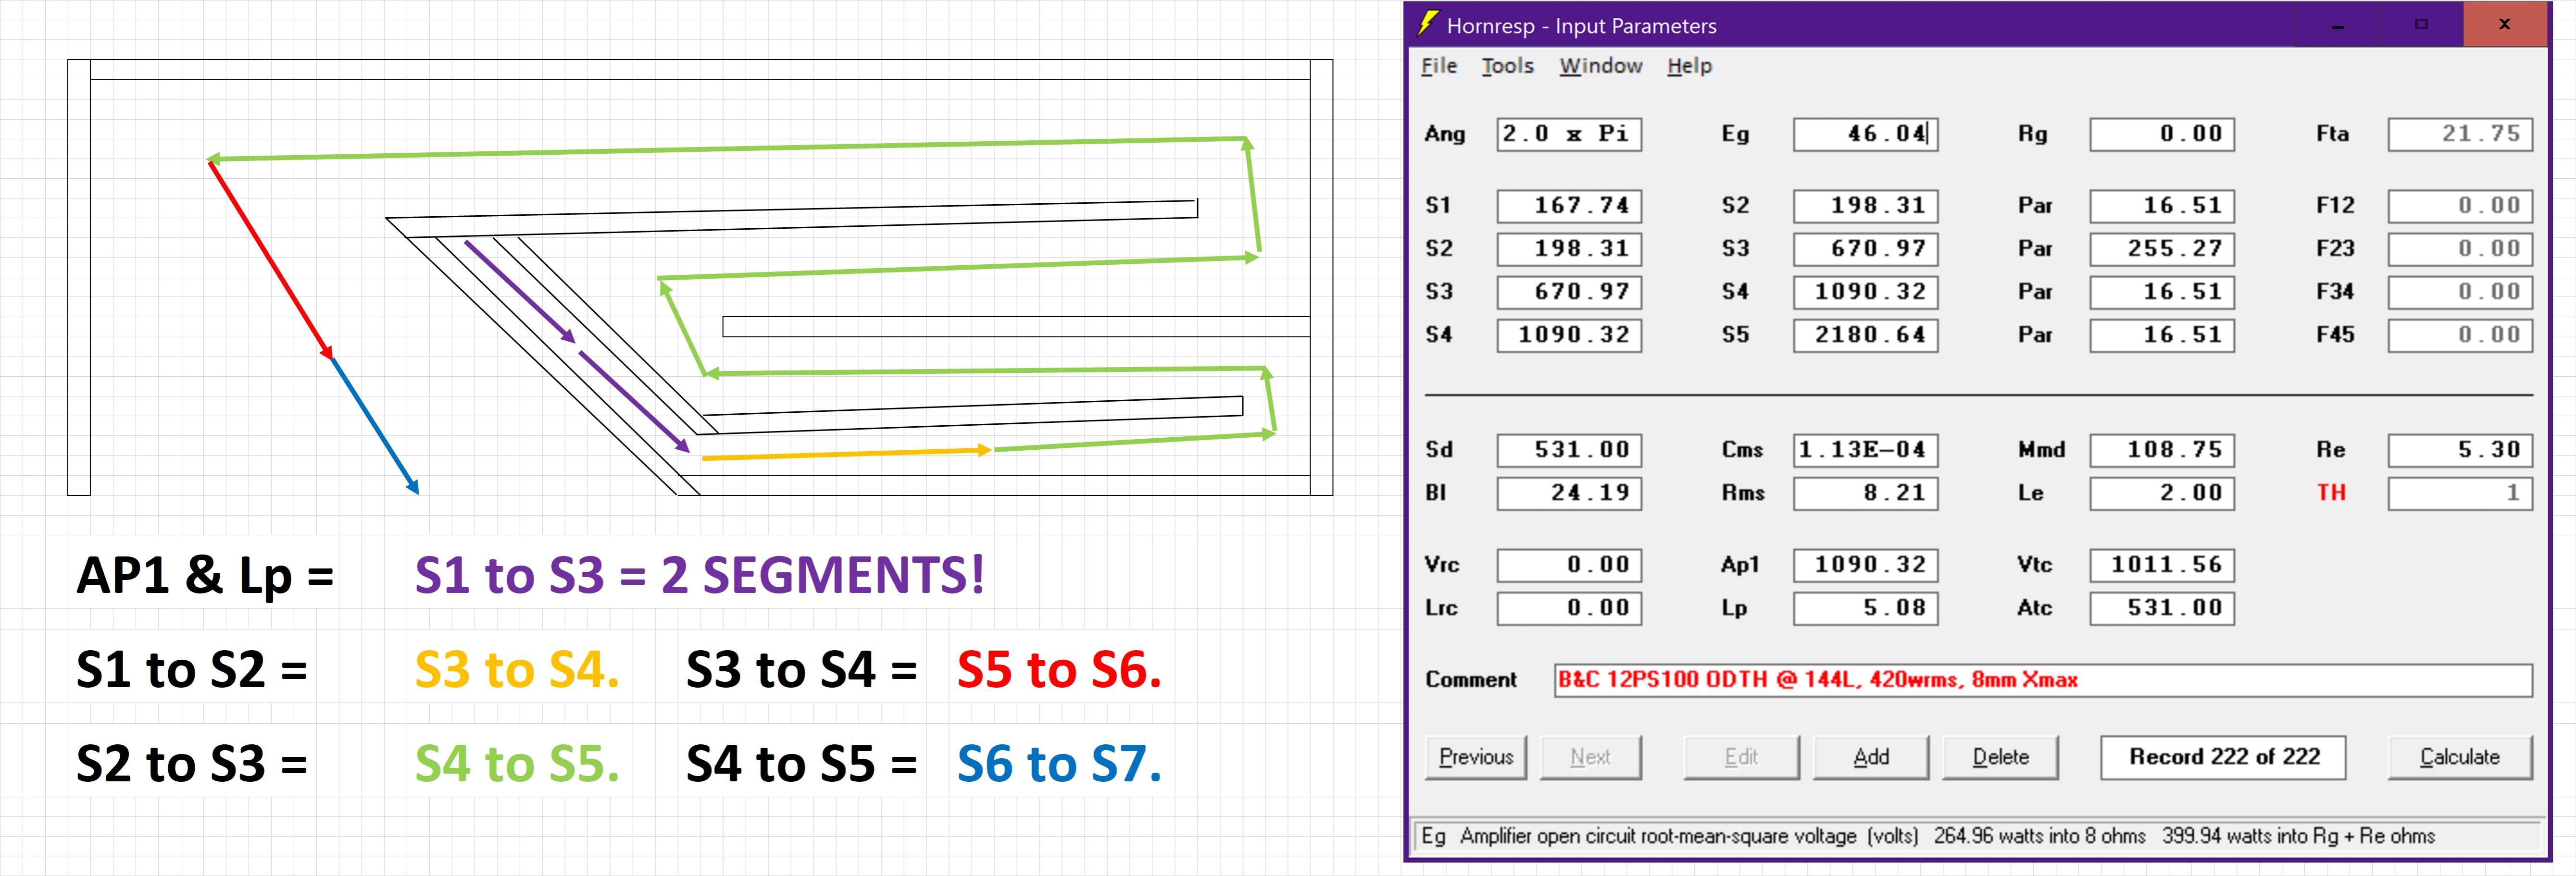Open the Window menu
Screen dimensions: 2576x876
click(1600, 66)
